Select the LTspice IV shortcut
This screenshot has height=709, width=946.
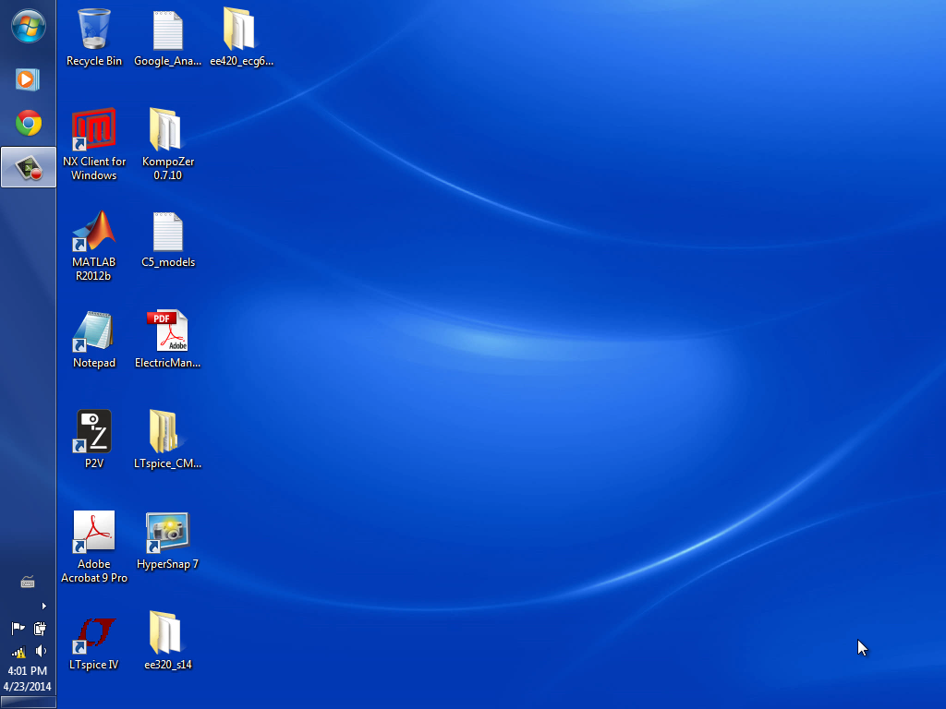tap(94, 643)
